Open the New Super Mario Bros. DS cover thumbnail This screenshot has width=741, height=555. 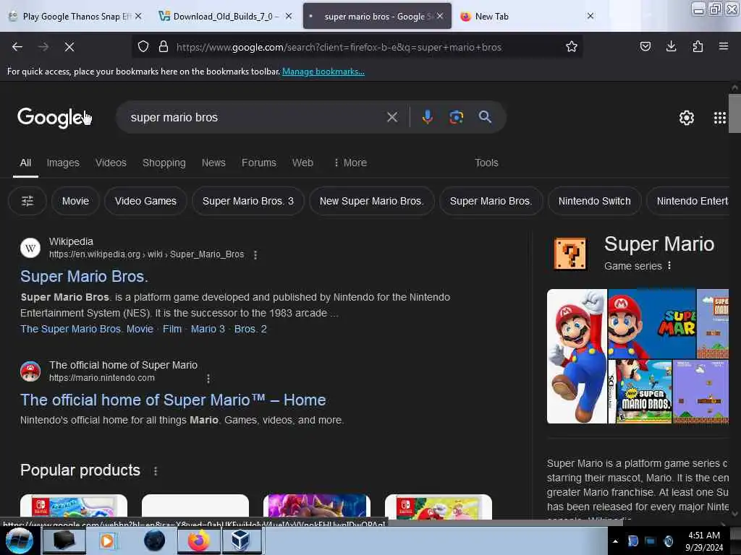click(640, 392)
